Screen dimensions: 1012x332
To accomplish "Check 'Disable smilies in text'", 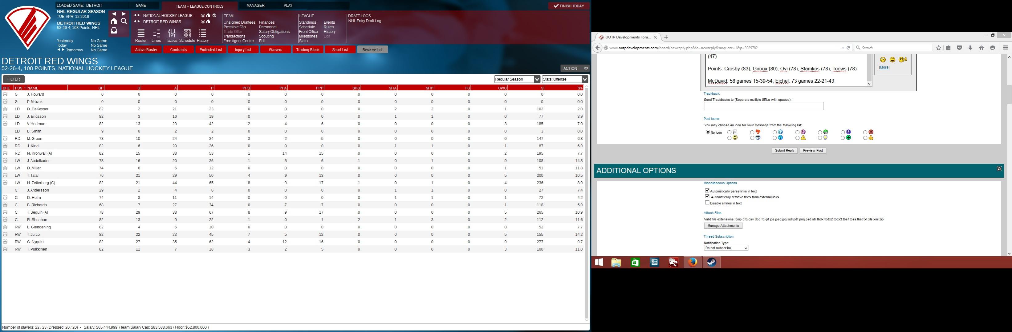I will point(707,203).
